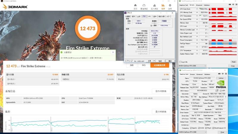
Task: Open the Memory Used sensor dropdown arrow
Action: click(x=197, y=23)
